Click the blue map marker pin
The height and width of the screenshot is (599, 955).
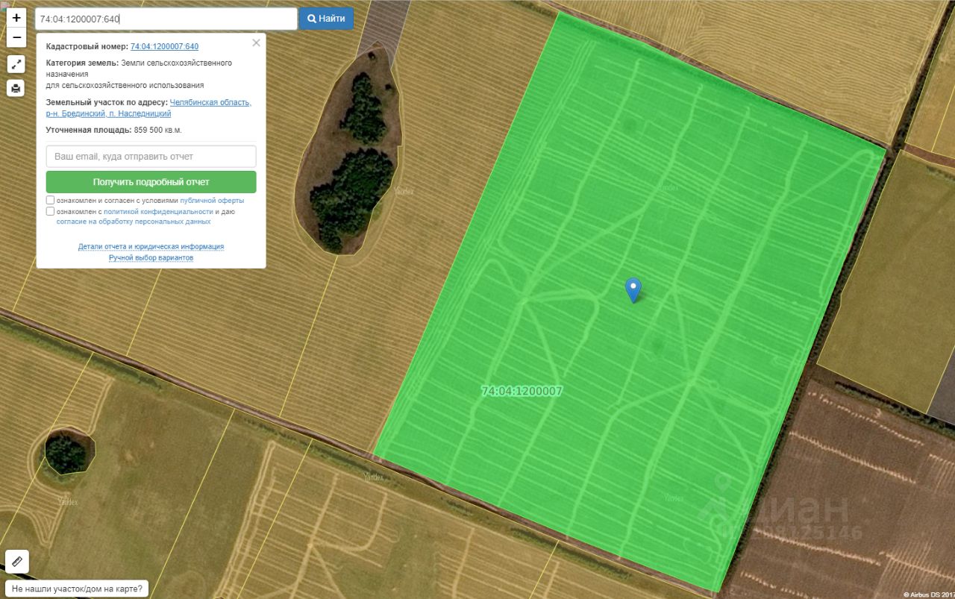pos(633,289)
